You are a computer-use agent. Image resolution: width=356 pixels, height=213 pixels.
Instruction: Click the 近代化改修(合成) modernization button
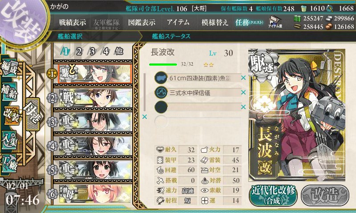(273, 196)
